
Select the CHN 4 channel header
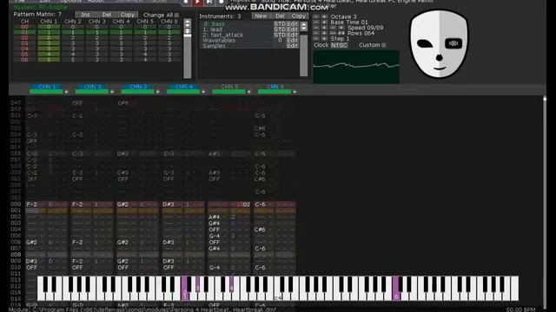pyautogui.click(x=183, y=87)
